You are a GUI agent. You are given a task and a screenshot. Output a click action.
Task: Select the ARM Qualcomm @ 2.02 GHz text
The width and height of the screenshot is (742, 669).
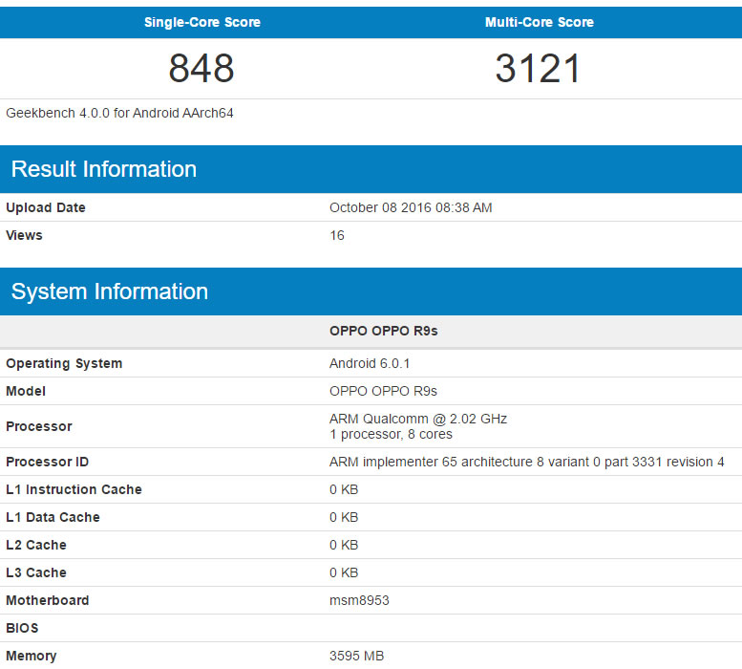(x=418, y=419)
